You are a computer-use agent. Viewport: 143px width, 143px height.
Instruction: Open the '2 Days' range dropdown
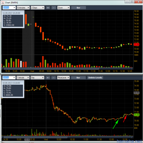click(x=38, y=8)
